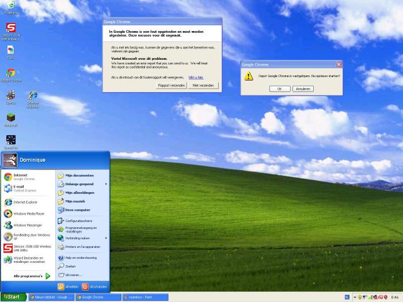Screen dimensions: 403x302
Task: Open the Google Chrome desktop shortcut
Action: click(x=11, y=75)
